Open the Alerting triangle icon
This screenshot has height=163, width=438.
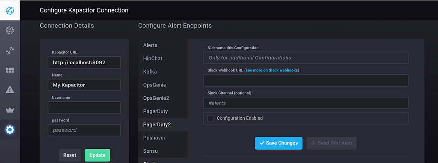(10, 90)
